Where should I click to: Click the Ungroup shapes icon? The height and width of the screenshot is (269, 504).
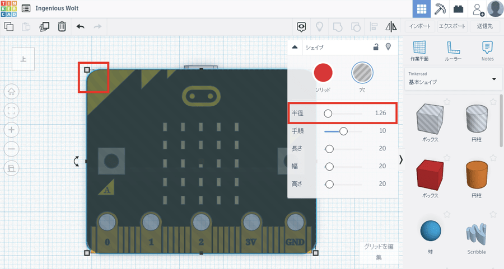pos(356,27)
